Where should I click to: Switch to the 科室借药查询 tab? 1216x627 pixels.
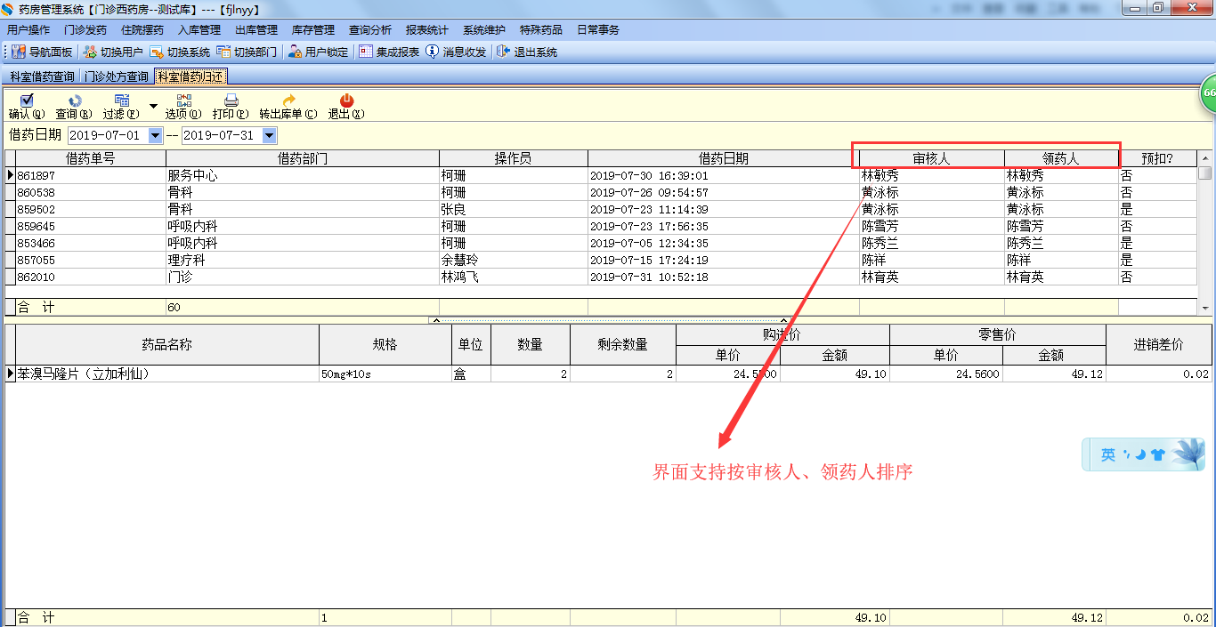(43, 76)
